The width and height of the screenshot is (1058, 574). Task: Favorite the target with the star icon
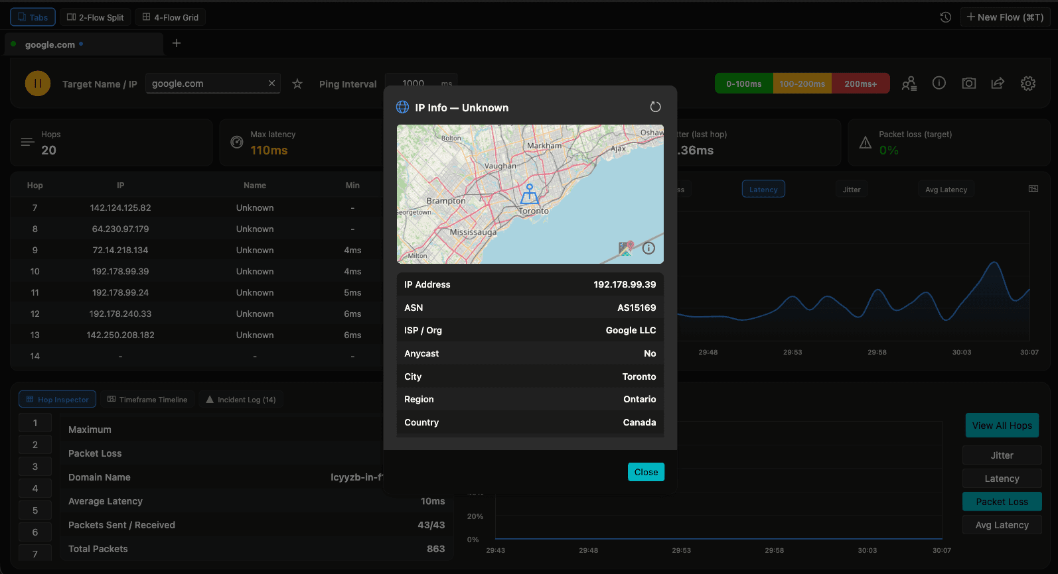tap(297, 84)
